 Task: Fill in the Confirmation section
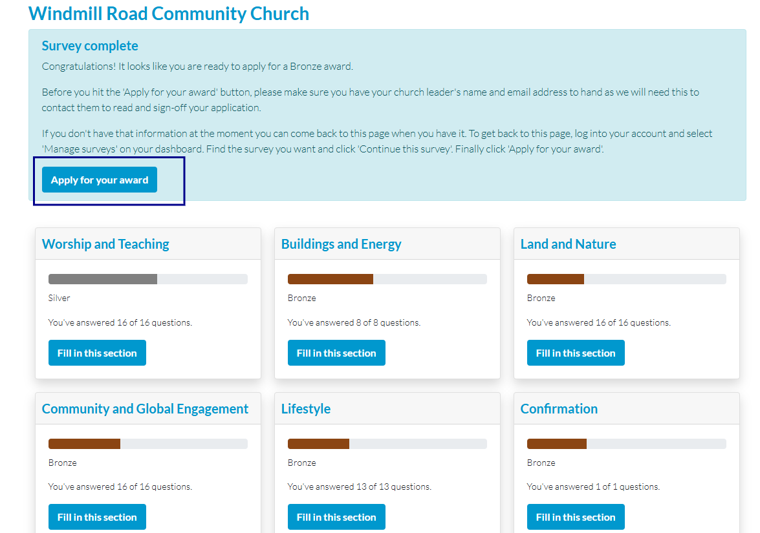coord(576,517)
